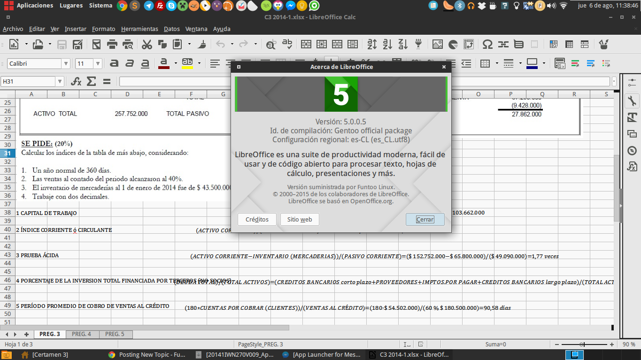Click the Find and Replace icon
Viewport: 641px width, 360px height.
[271, 45]
